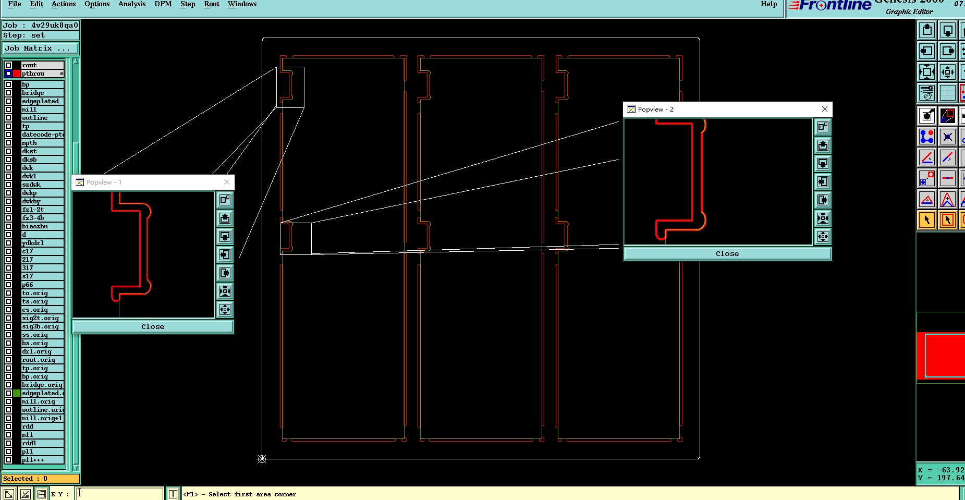Click the diagonal arrow icon in bottom bar
The height and width of the screenshot is (500, 965).
9,494
